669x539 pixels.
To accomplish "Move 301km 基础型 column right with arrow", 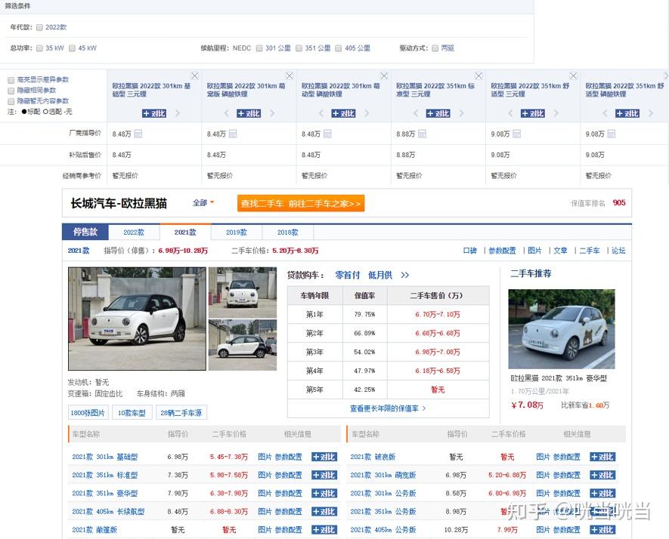I will (x=178, y=113).
